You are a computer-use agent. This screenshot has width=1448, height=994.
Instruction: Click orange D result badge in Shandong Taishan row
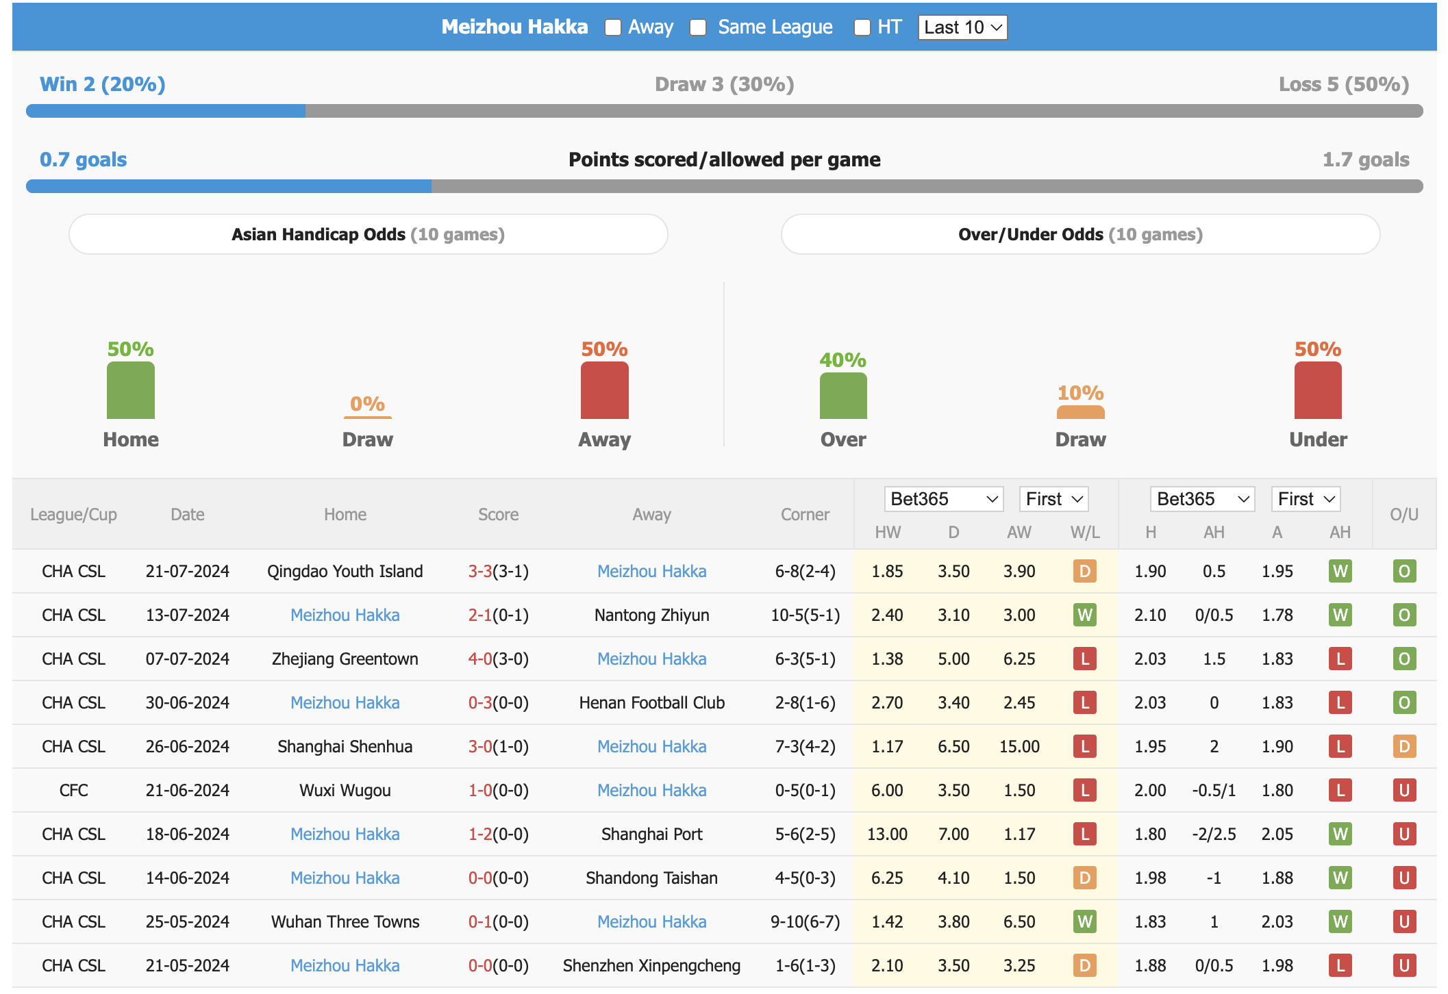(1084, 878)
